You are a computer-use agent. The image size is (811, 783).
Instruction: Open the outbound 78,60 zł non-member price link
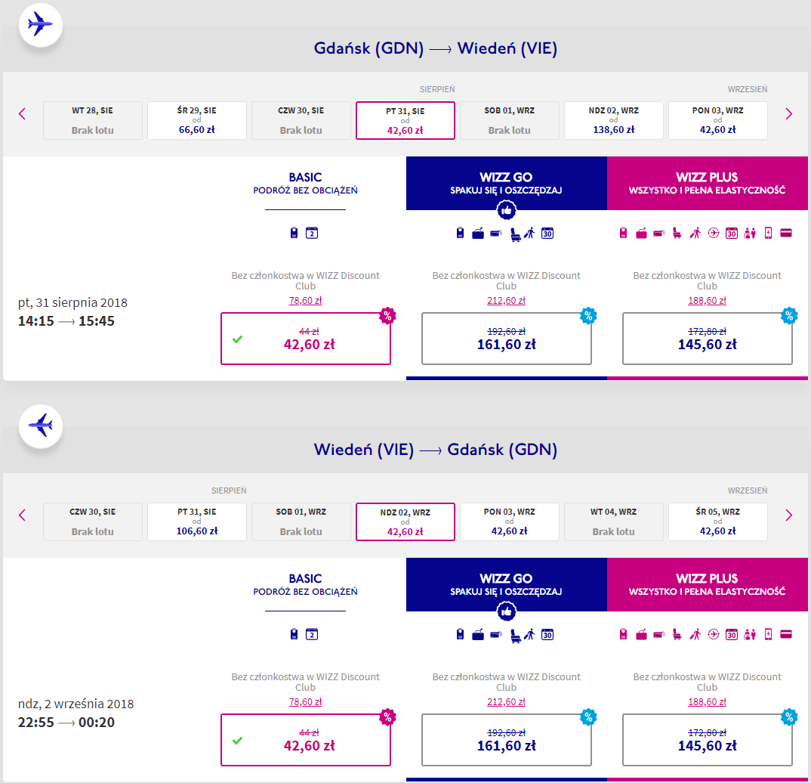305,300
